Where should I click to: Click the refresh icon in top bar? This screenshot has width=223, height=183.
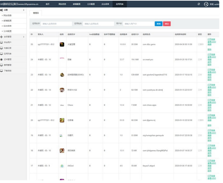click(198, 4)
